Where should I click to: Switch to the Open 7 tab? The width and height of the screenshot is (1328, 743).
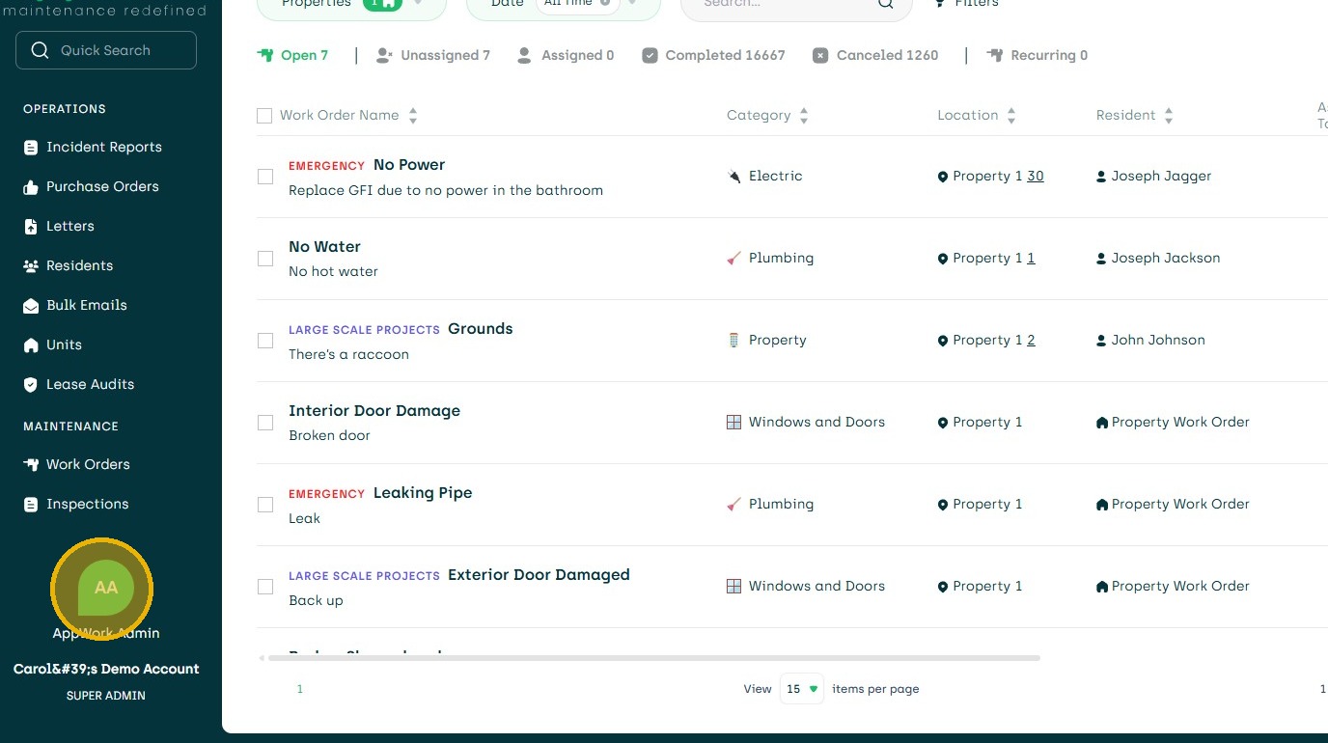click(x=293, y=56)
